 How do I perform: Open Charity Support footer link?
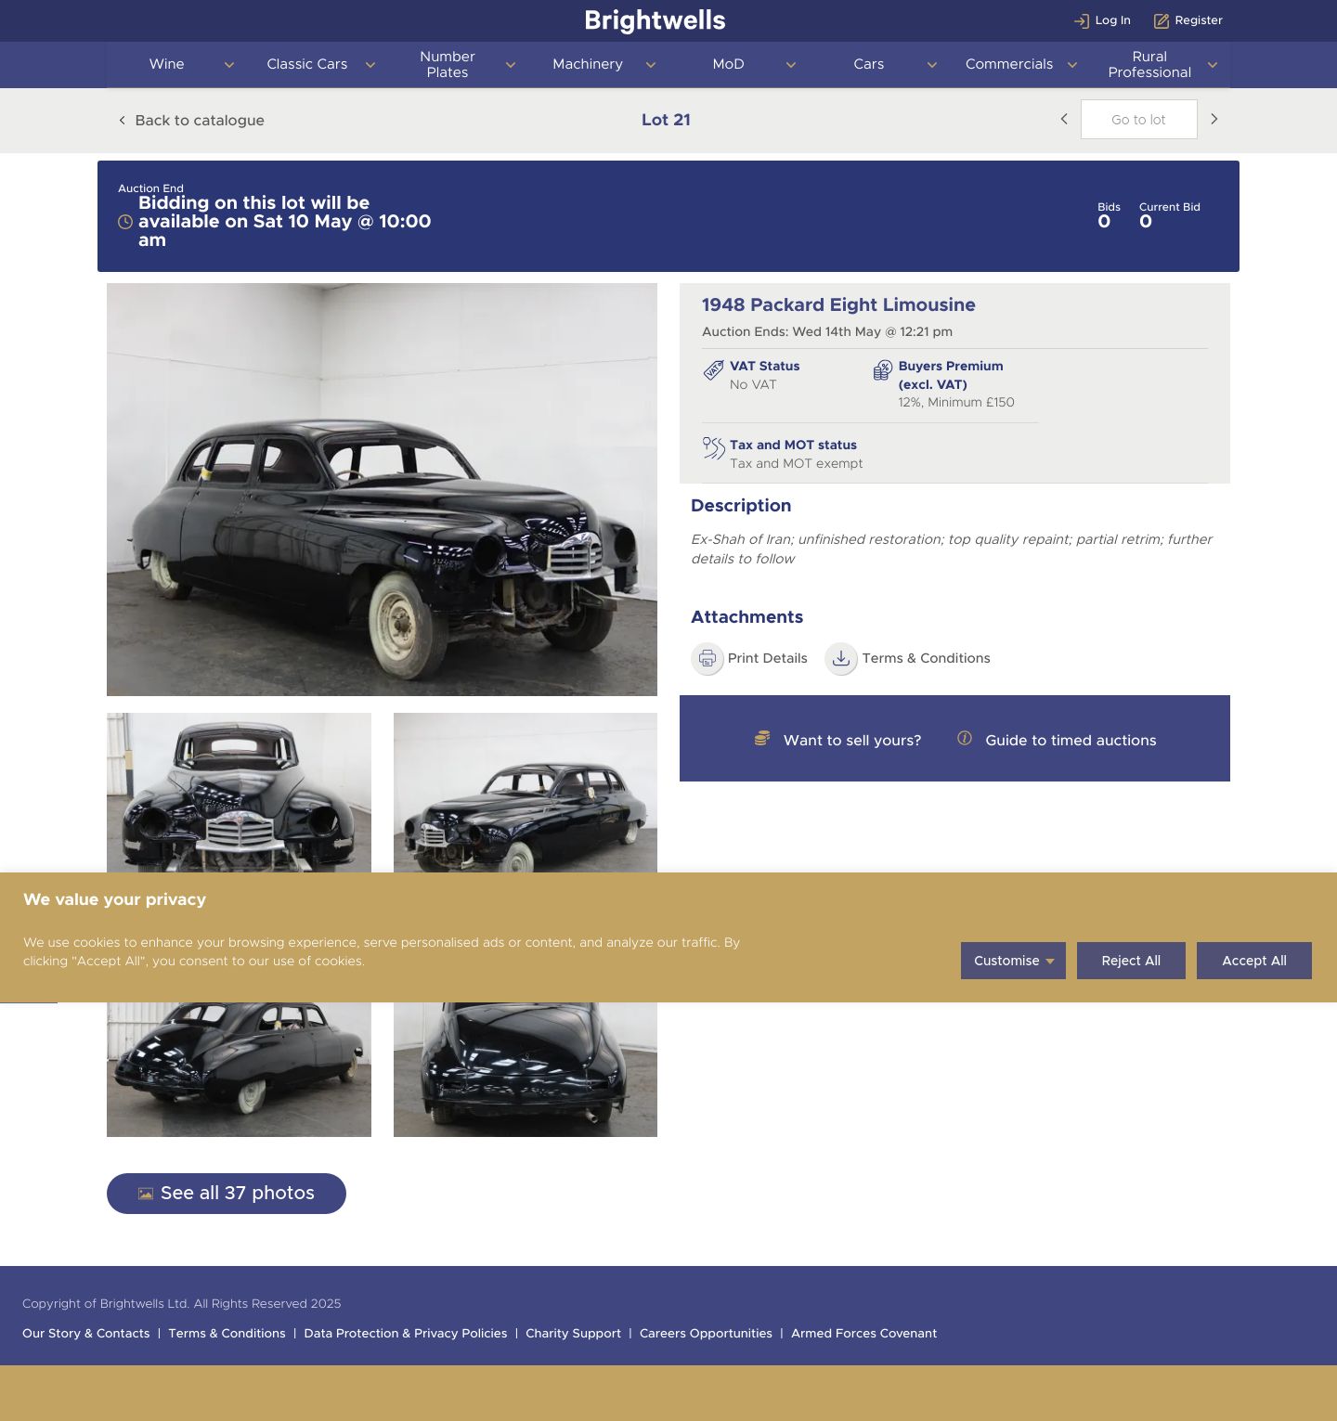click(x=573, y=1334)
